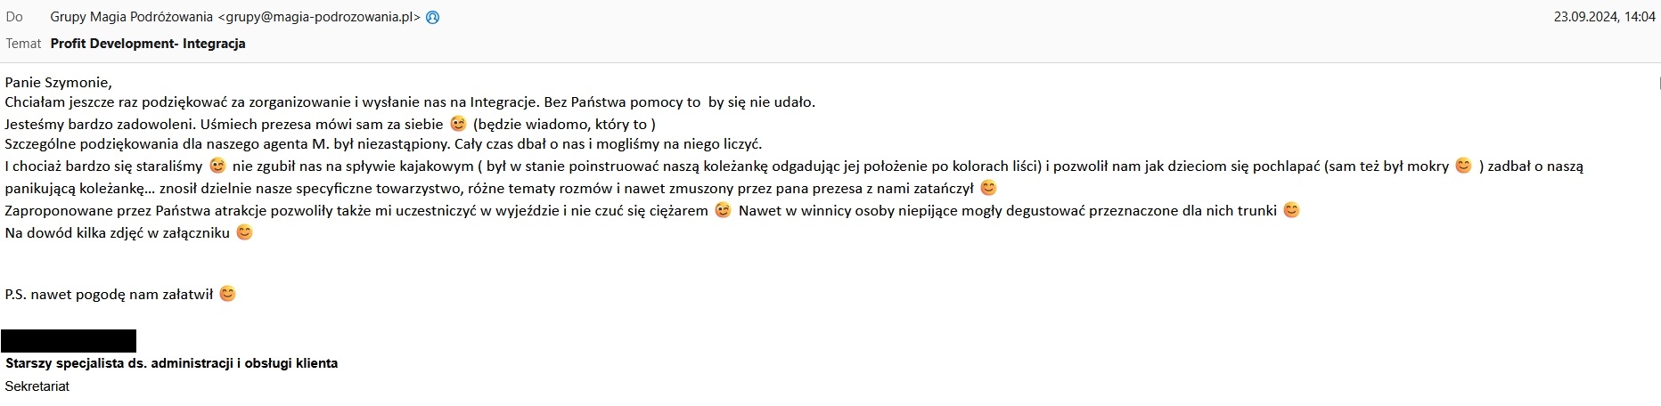Click the "Panie Szymonie" greeting line
This screenshot has width=1661, height=406.
[x=59, y=83]
